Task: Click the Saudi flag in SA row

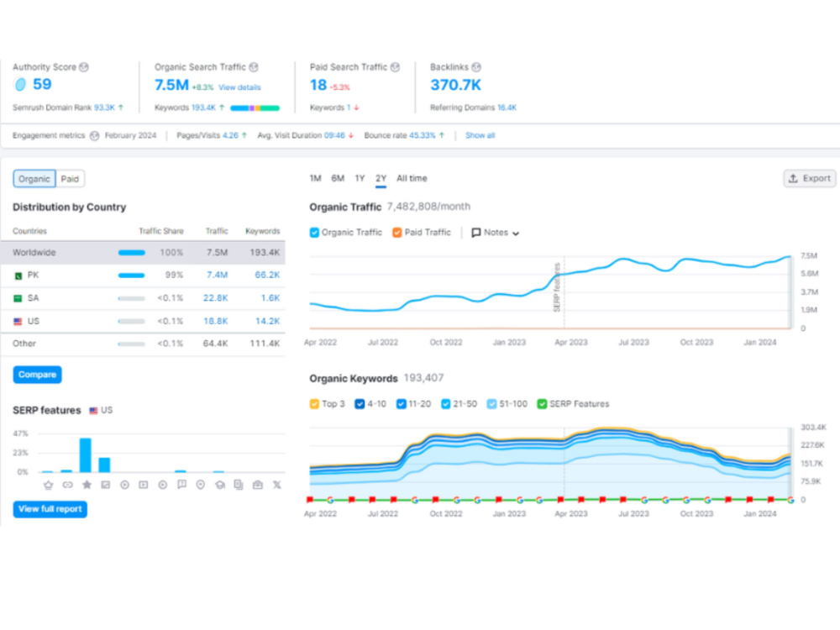Action: tap(18, 298)
